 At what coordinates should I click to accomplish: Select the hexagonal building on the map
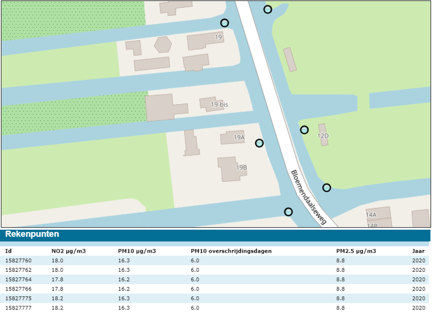163,44
